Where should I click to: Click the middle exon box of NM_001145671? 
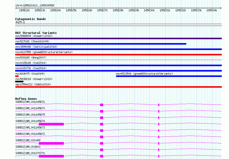[x=102, y=105]
